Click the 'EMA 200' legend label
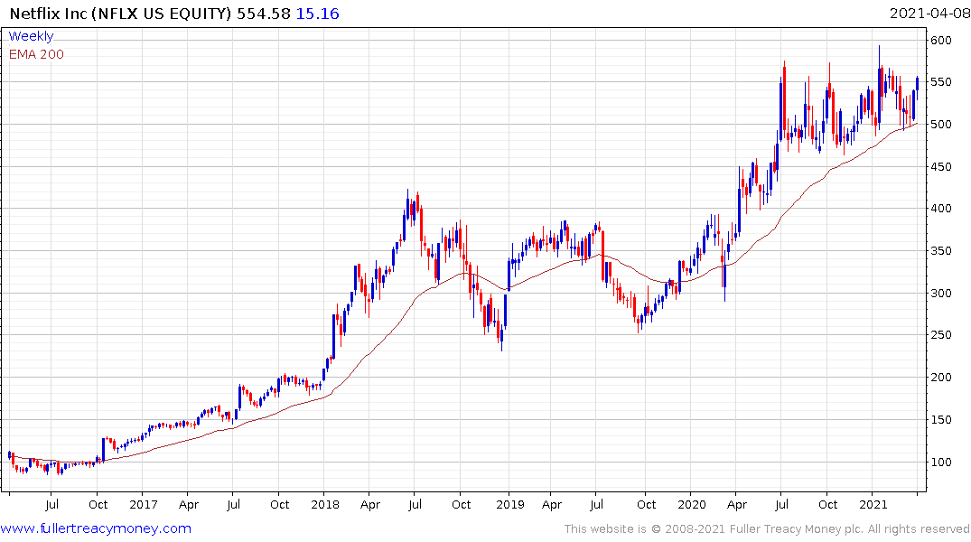Screen dimensions: 971x542 36,54
